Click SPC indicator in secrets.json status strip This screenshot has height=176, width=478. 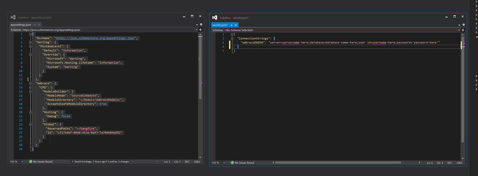(x=450, y=163)
